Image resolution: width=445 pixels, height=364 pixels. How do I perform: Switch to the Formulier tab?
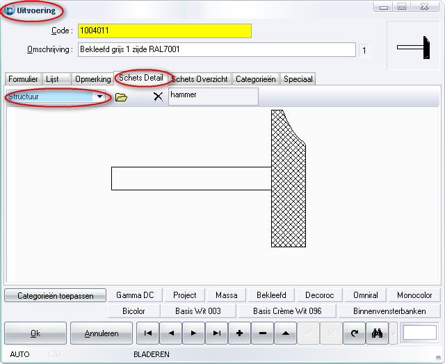[23, 79]
